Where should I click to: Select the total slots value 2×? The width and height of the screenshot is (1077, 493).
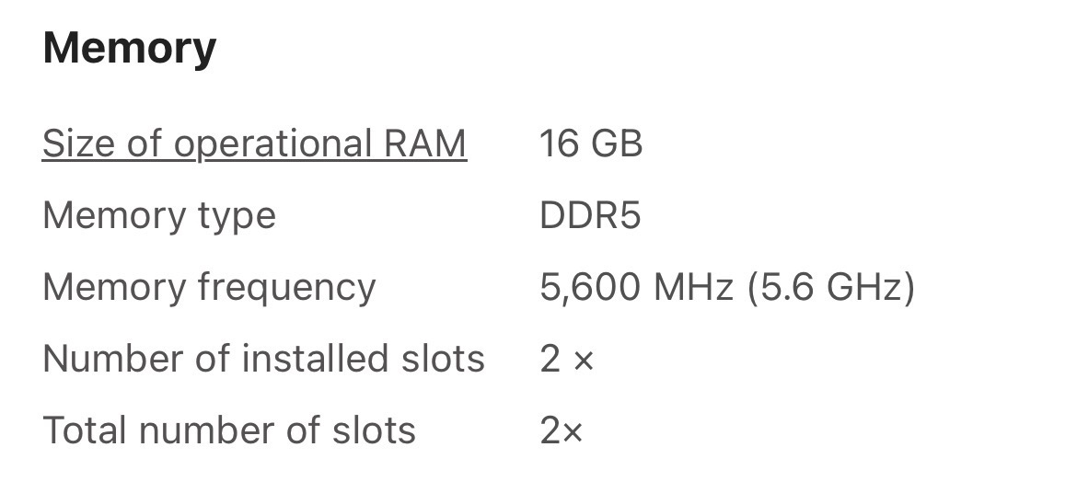pyautogui.click(x=562, y=430)
